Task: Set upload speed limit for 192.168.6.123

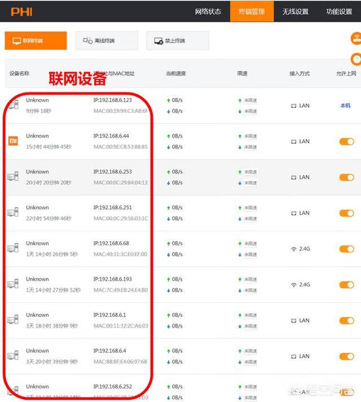Action: [250, 100]
